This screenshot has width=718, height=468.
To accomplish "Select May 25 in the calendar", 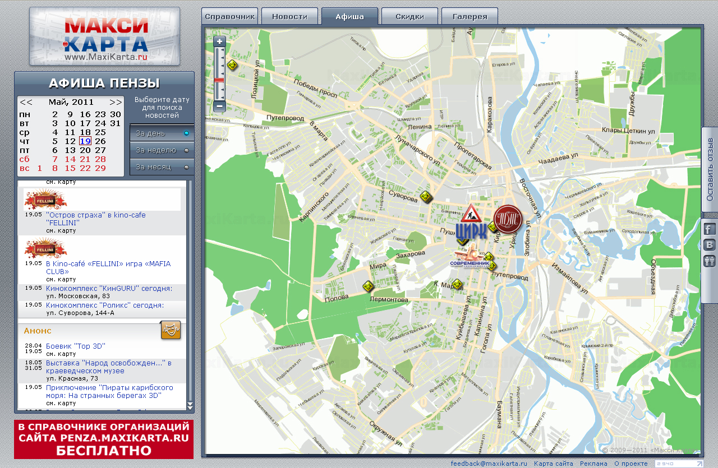I will coord(100,132).
